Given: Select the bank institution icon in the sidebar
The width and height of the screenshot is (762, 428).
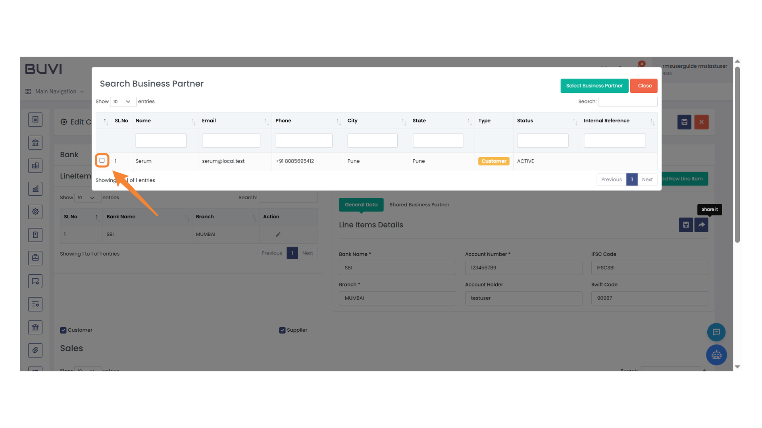Looking at the screenshot, I should (x=35, y=142).
